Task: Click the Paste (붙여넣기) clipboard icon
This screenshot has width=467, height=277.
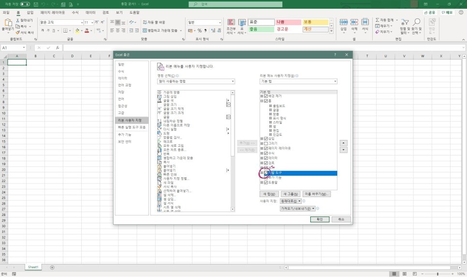Action: click(x=8, y=22)
